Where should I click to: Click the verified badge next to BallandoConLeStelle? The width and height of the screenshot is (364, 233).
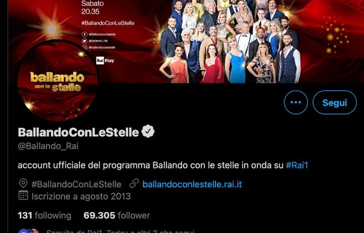[148, 132]
